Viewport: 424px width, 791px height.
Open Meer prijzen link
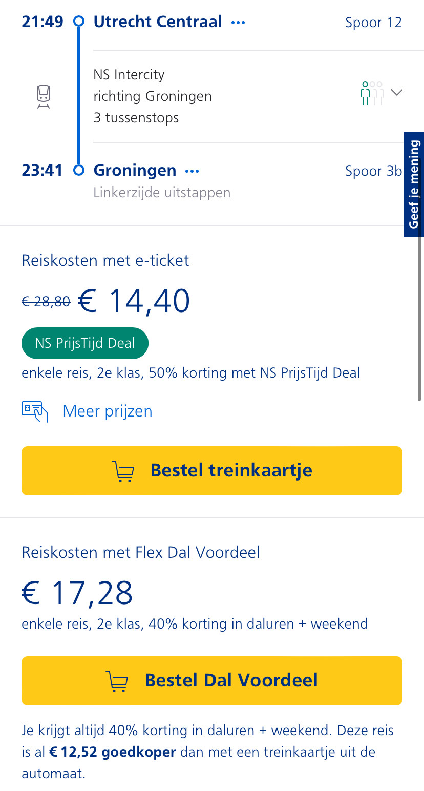pyautogui.click(x=108, y=411)
